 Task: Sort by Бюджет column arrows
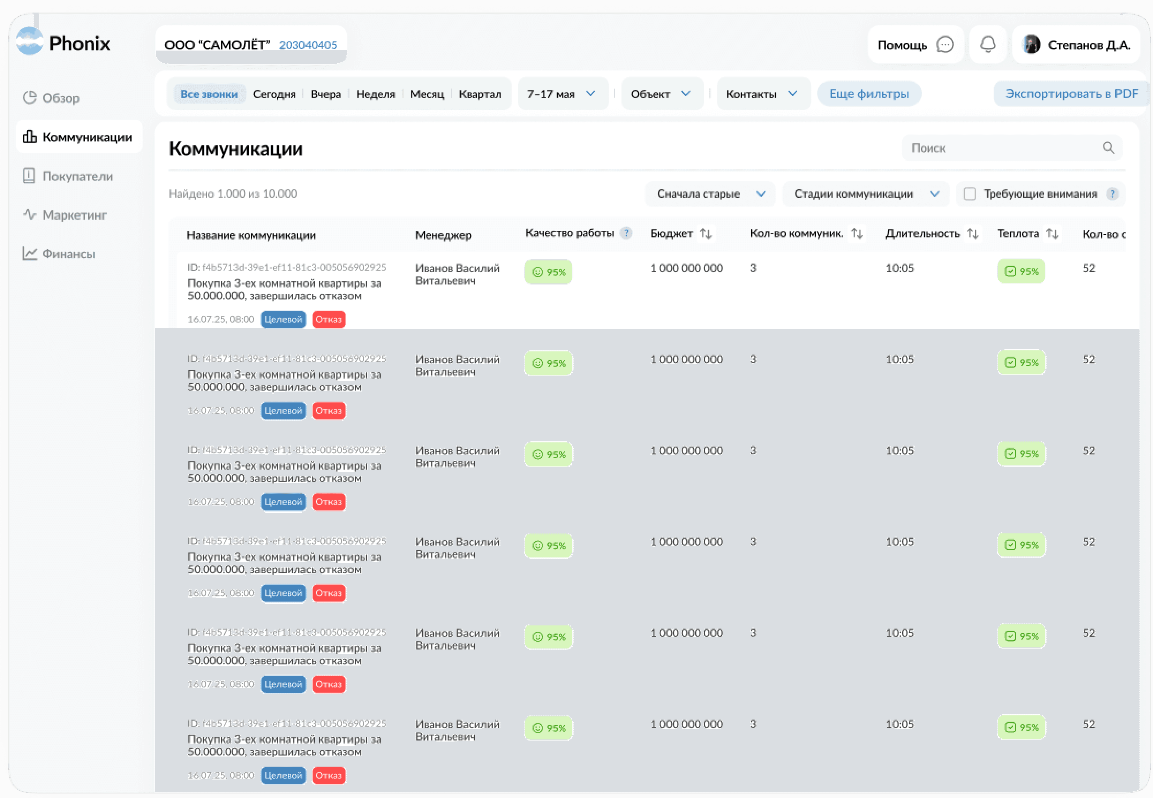coord(705,234)
